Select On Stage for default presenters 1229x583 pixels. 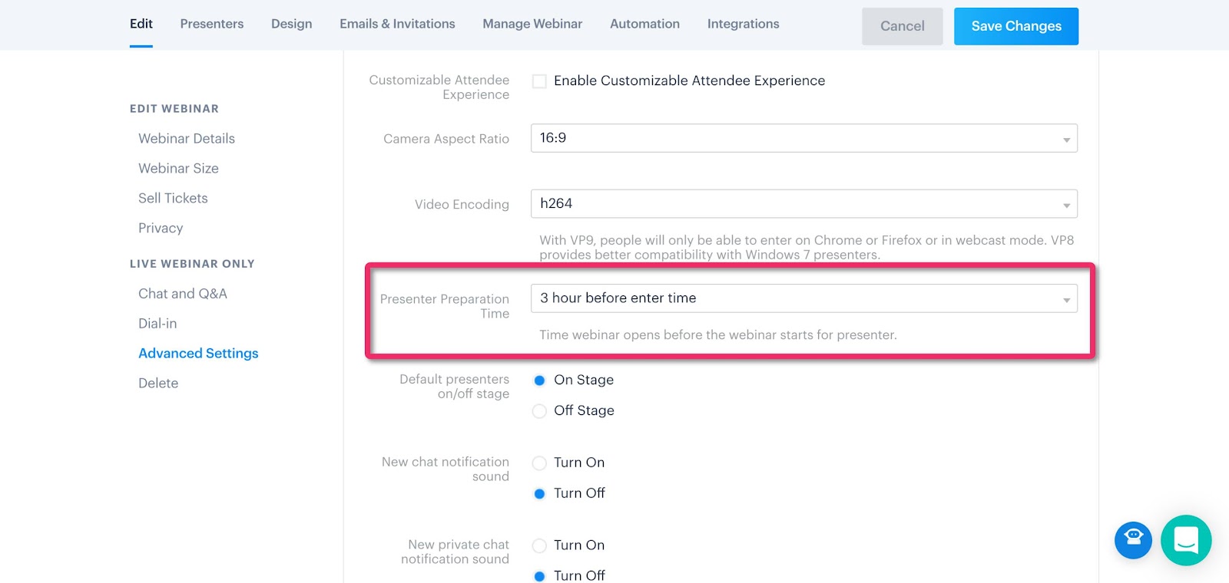click(540, 380)
